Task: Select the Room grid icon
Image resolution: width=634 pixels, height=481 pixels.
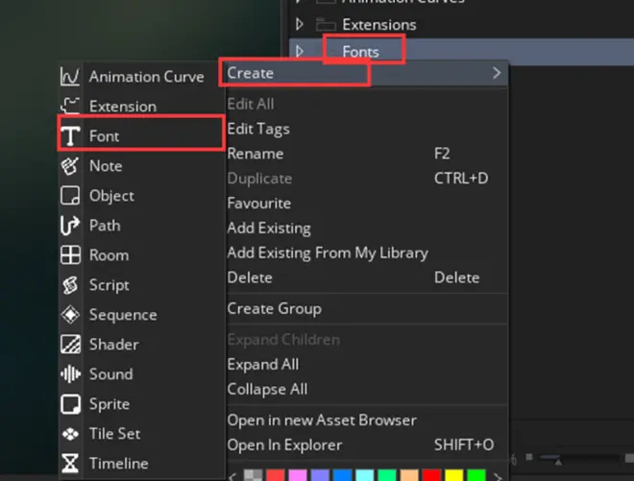Action: (70, 255)
